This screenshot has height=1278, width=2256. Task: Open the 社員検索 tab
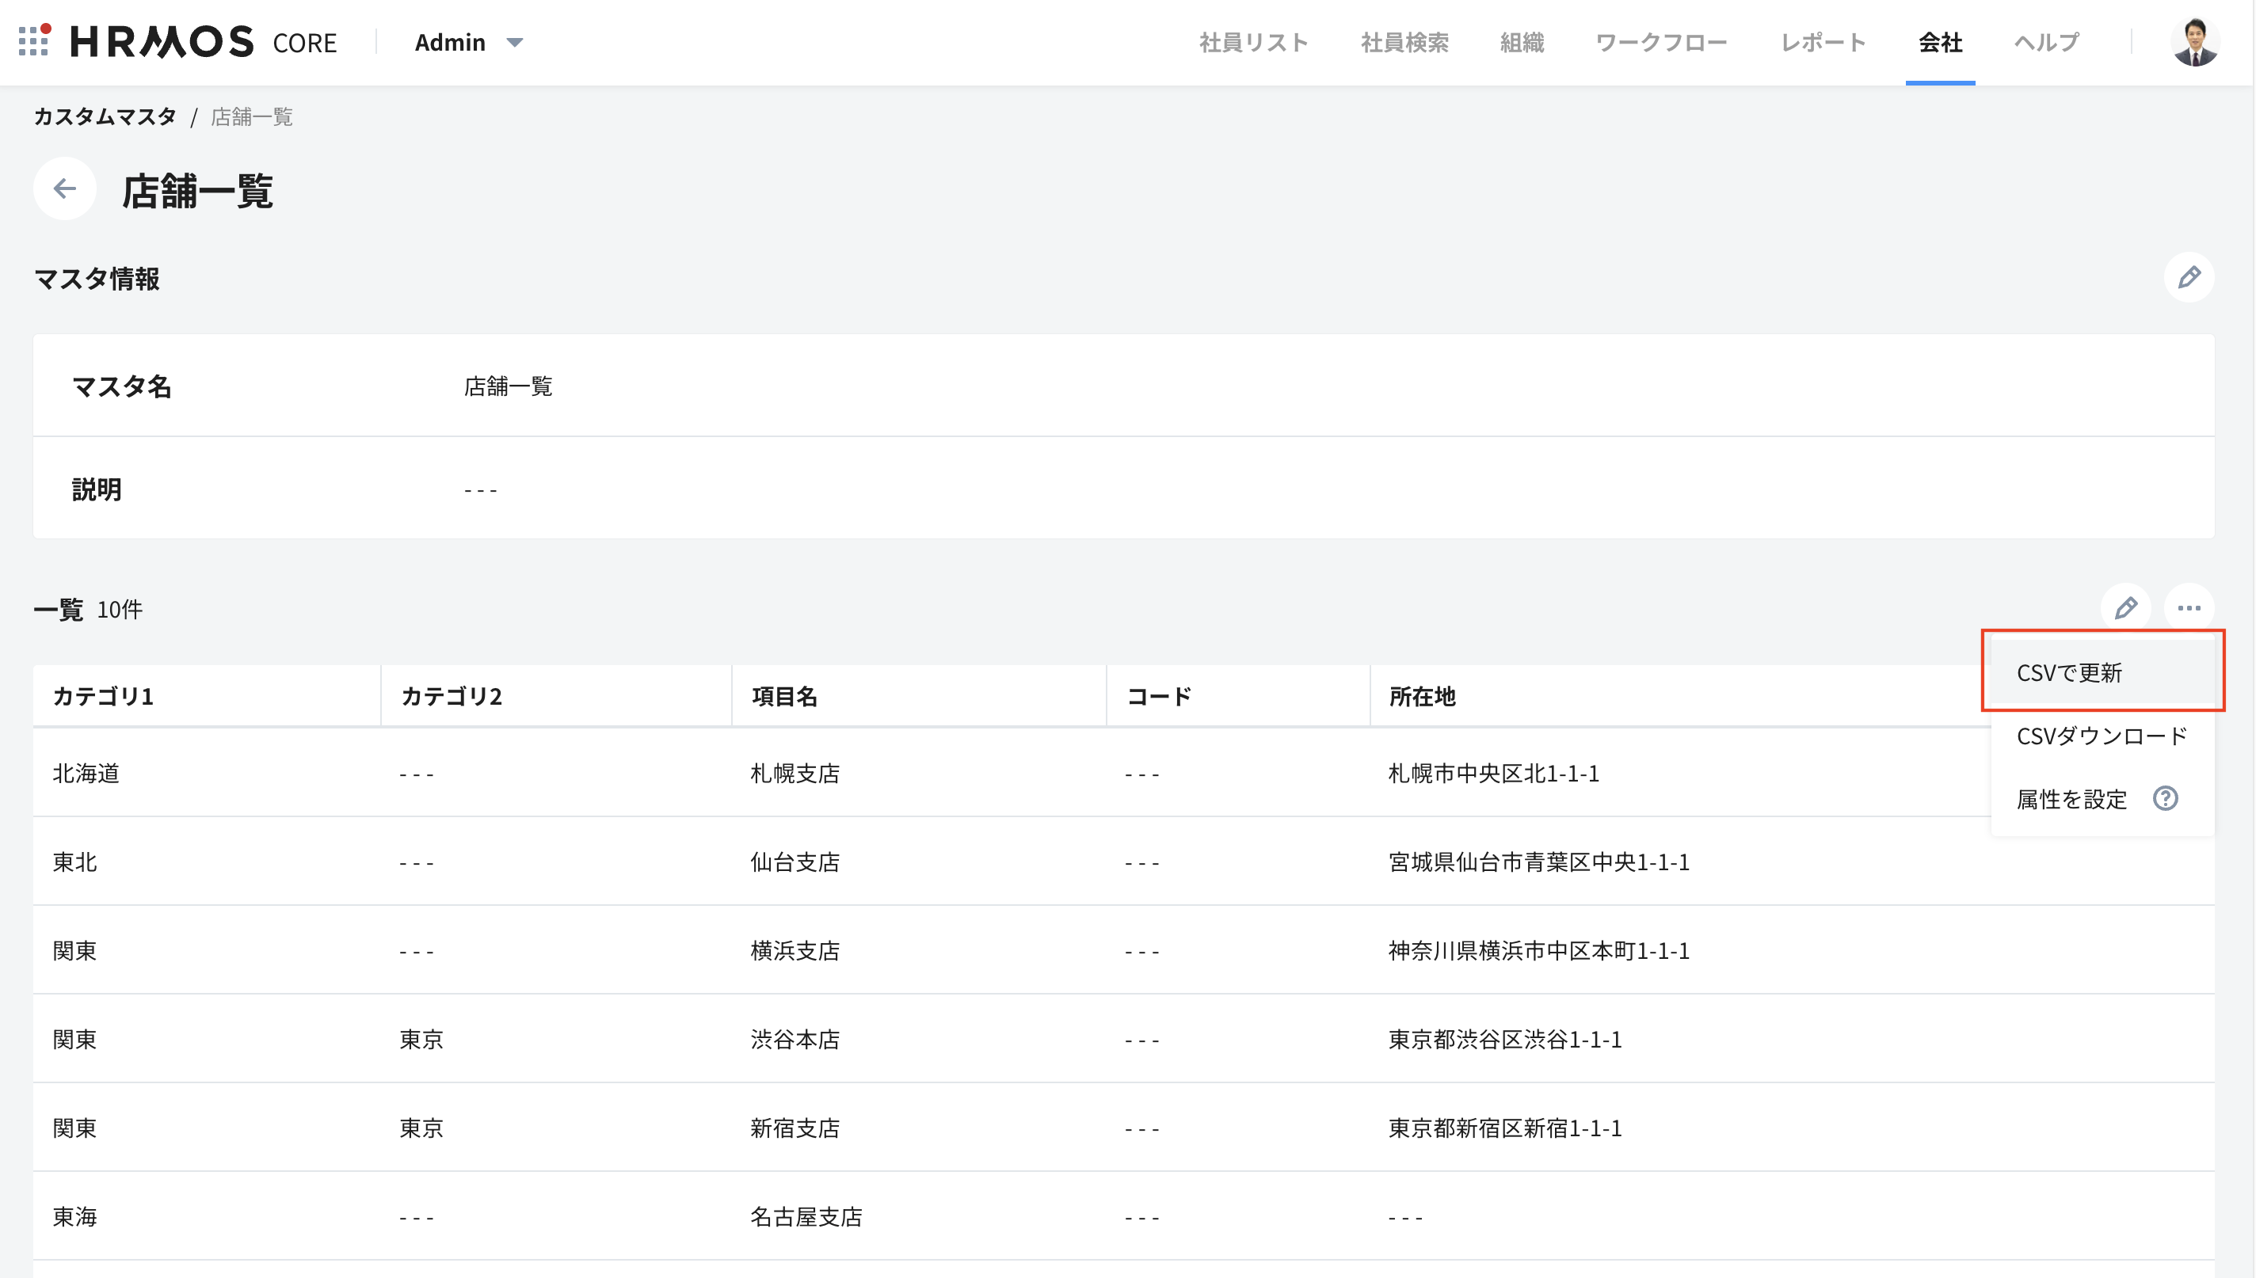click(1404, 42)
